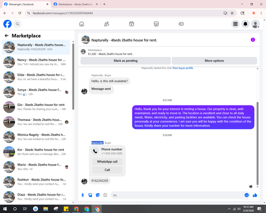Open the Chrome three-dot menu

pyautogui.click(x=261, y=13)
